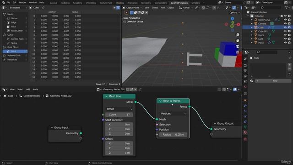This screenshot has width=293, height=165.
Task: Click the node editor overlay icon
Action: point(235,89)
